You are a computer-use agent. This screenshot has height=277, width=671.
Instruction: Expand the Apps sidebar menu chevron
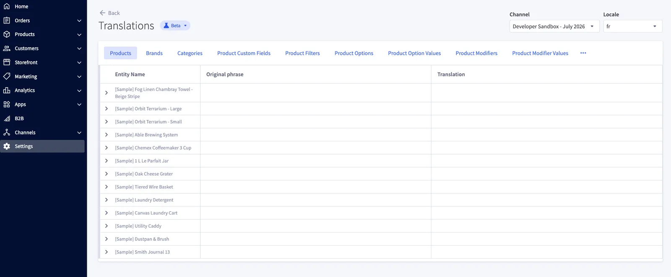point(79,104)
